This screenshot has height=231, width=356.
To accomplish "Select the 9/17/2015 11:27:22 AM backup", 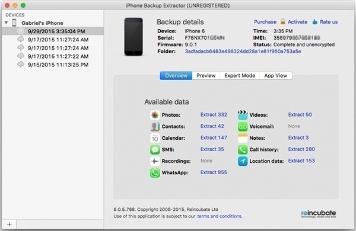I will tap(53, 56).
